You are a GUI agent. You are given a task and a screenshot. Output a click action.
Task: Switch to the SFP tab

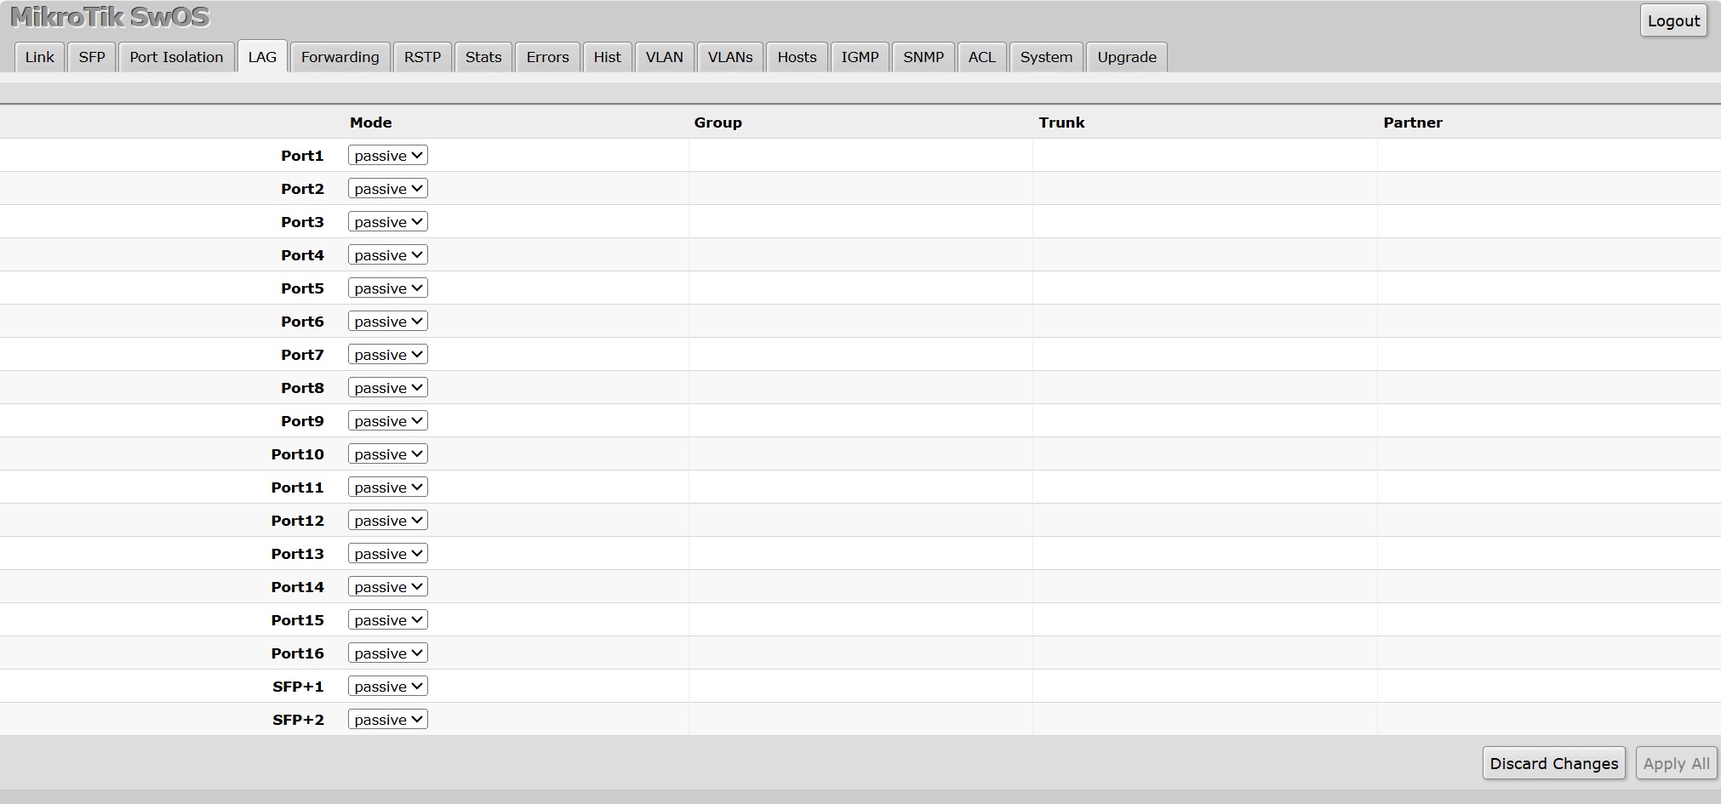click(x=92, y=57)
